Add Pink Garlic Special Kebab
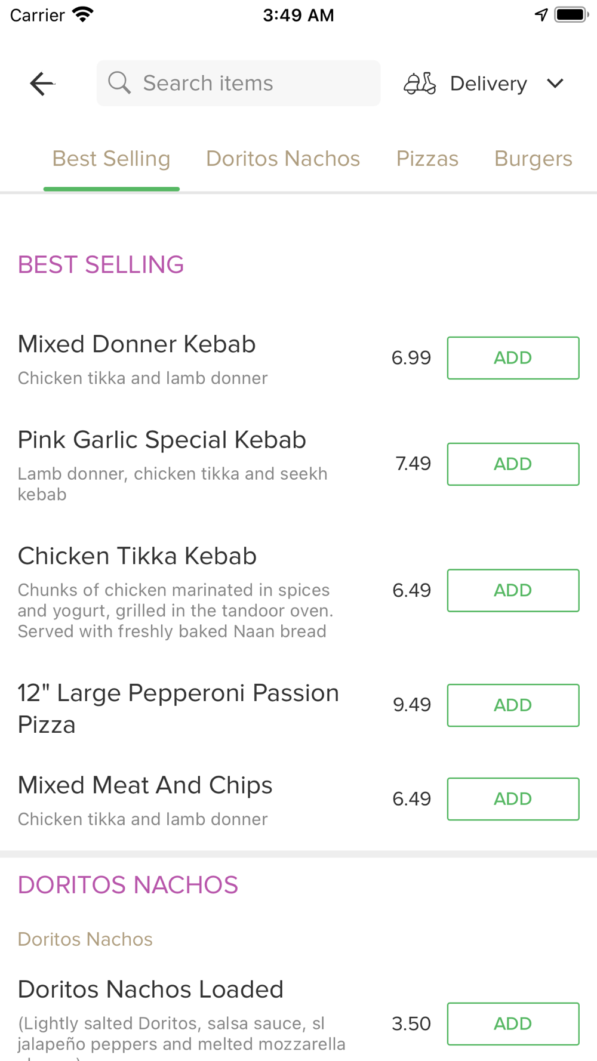 (x=513, y=464)
